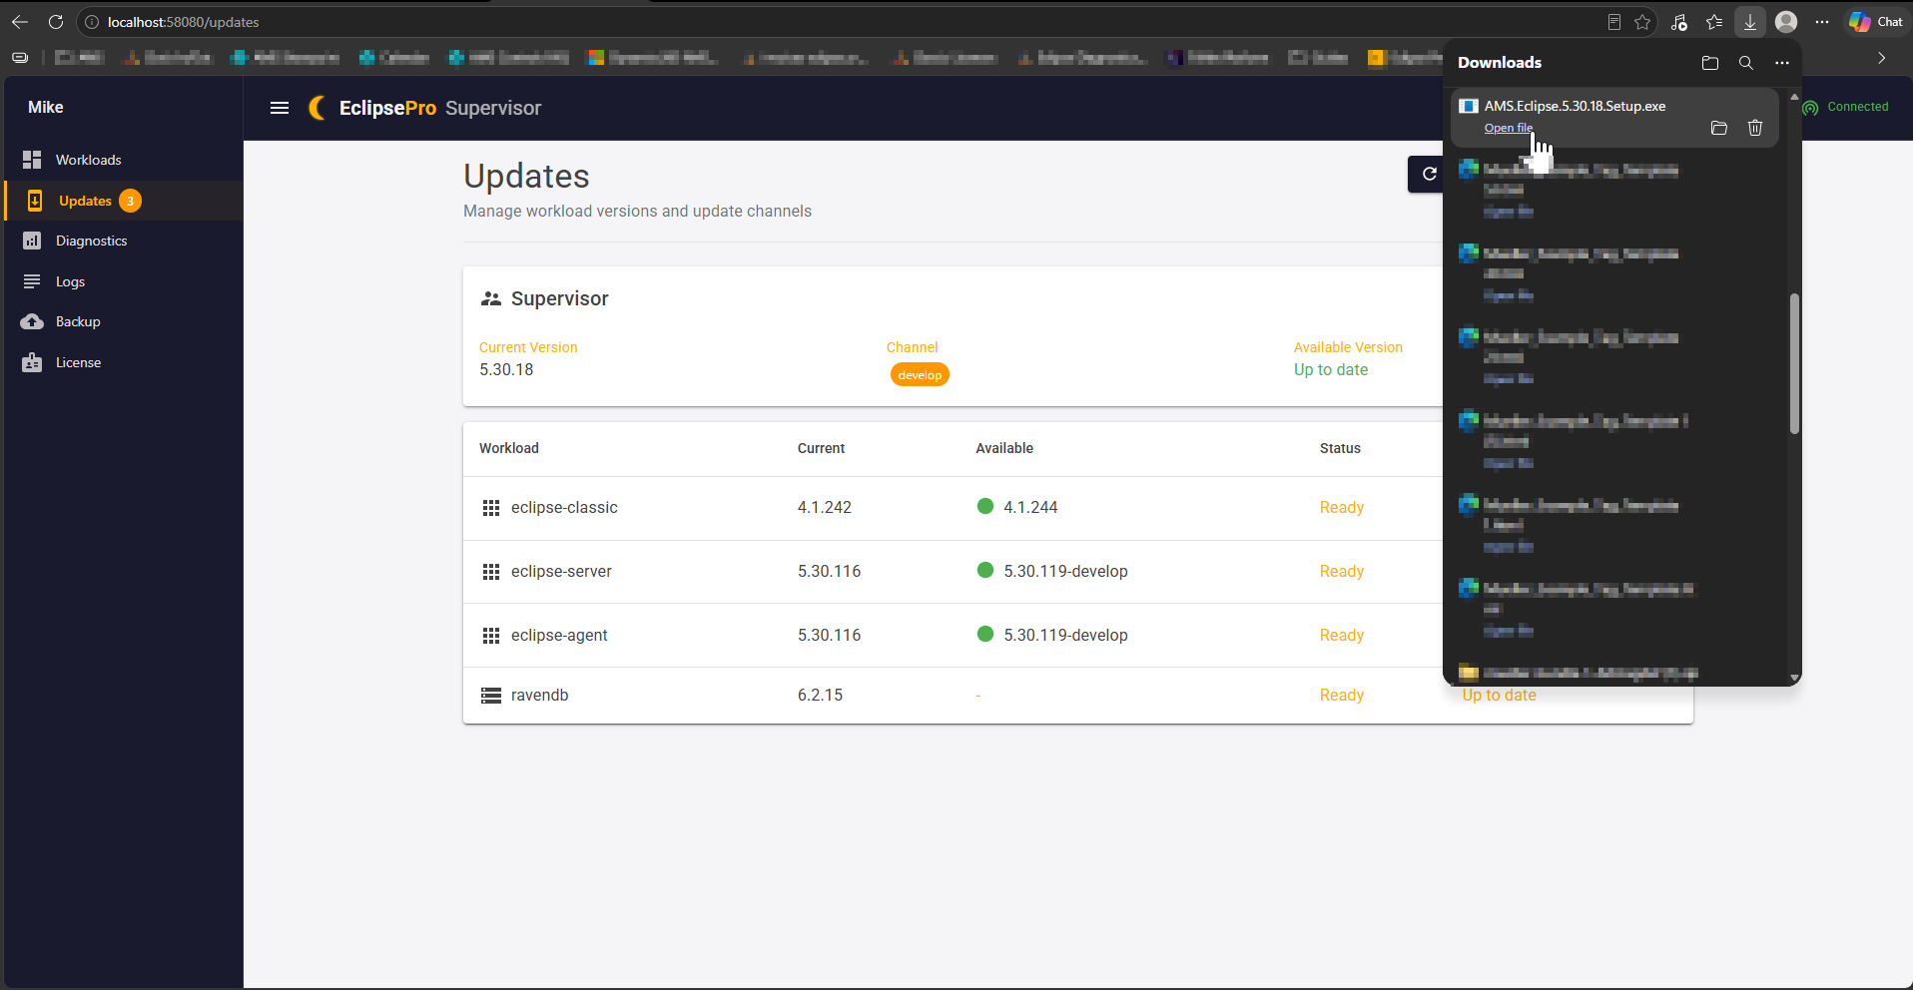Click the Downloads panel scrollbar thumb
The image size is (1913, 990).
(x=1794, y=363)
